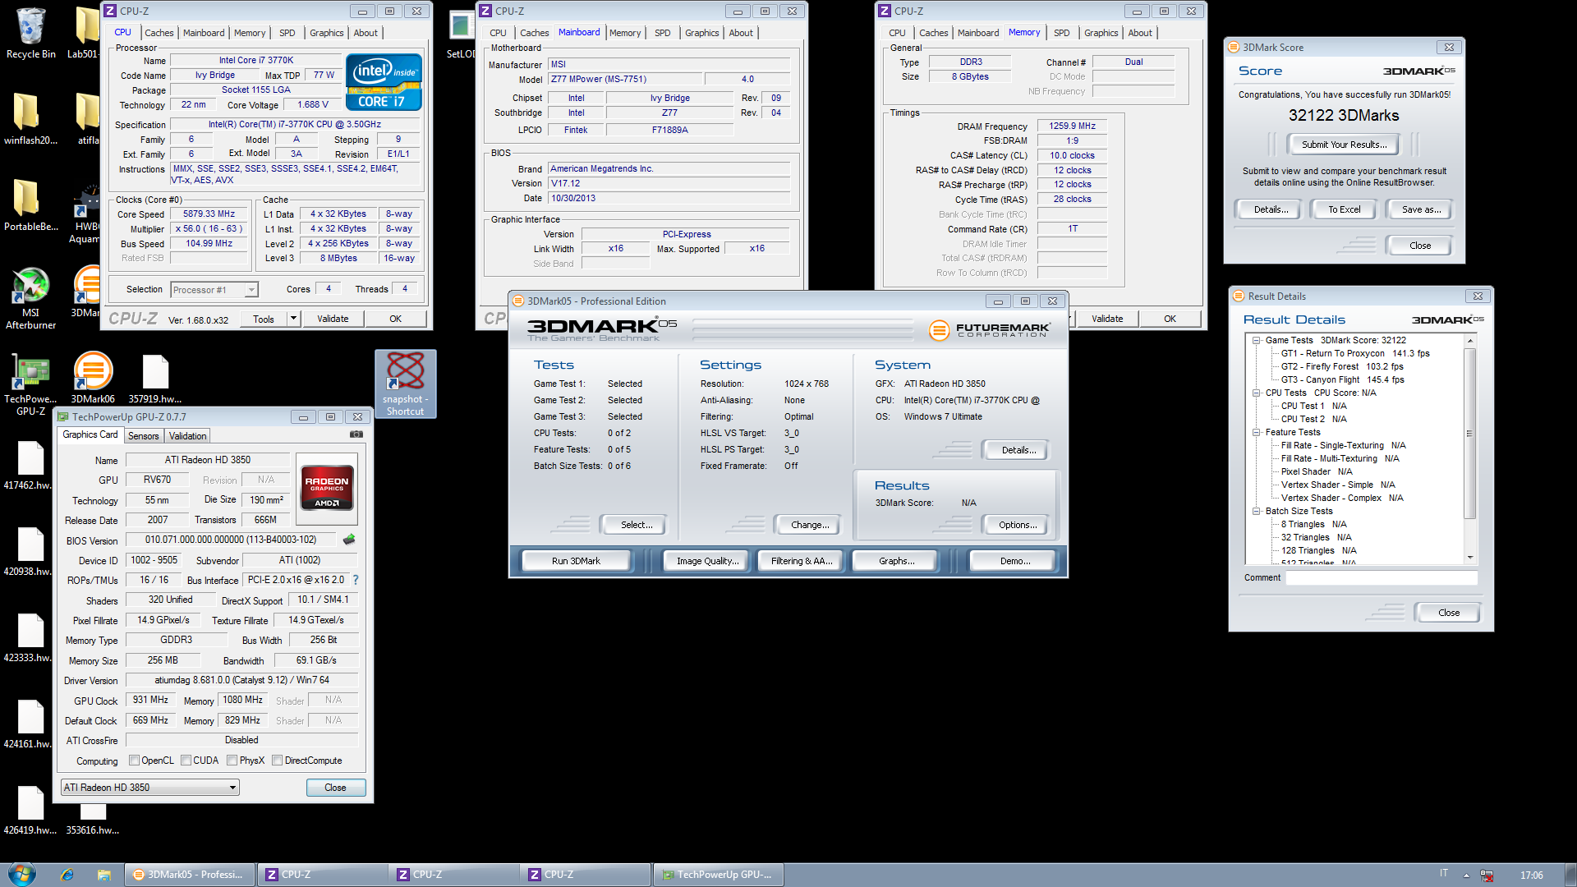
Task: Click the network tray icon
Action: click(1487, 876)
